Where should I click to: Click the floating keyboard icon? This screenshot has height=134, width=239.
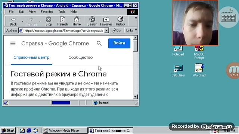228,17
